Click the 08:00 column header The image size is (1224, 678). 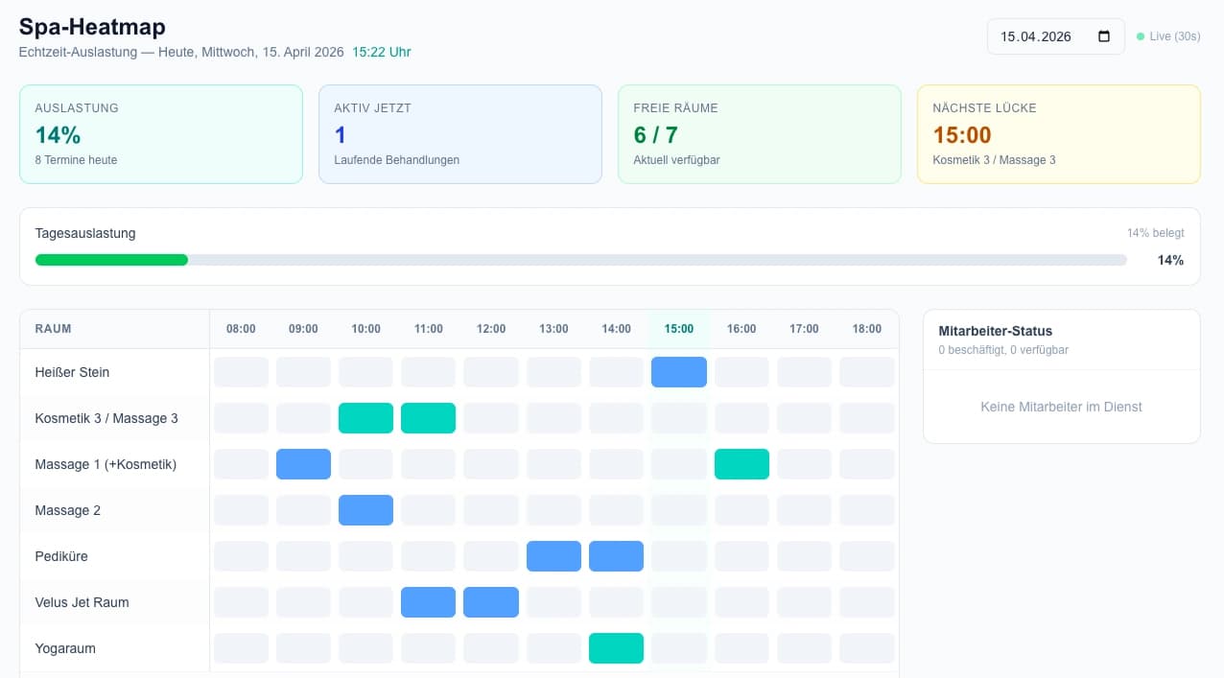241,329
